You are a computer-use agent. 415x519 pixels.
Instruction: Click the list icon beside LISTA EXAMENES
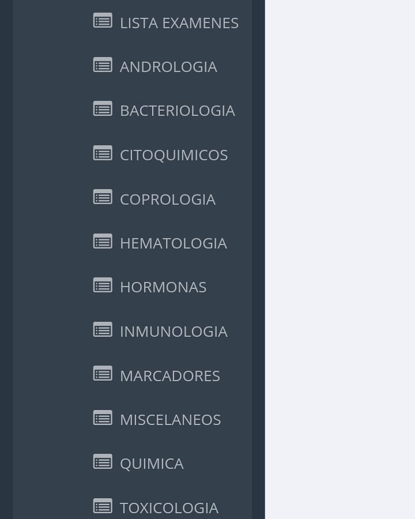(103, 21)
